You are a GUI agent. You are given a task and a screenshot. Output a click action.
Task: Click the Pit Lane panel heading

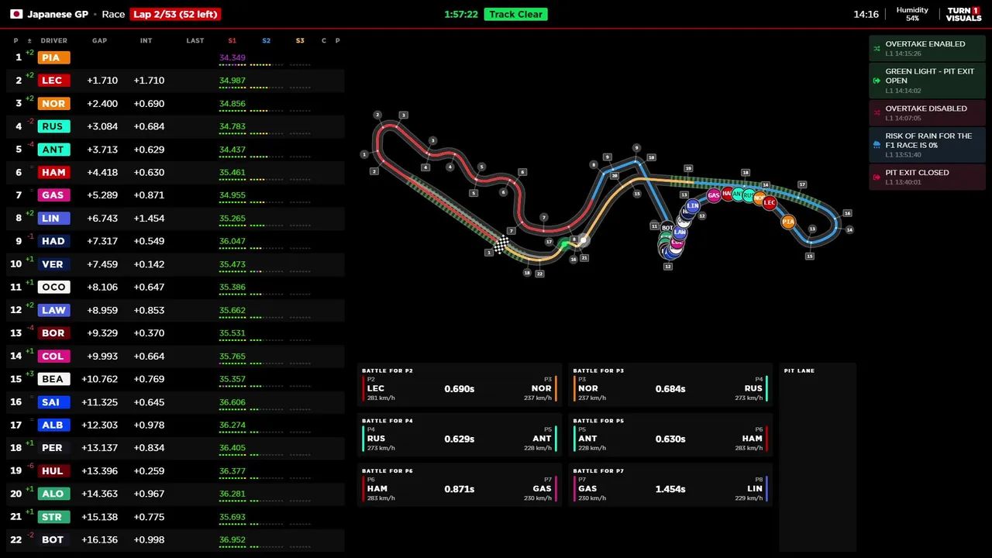pyautogui.click(x=799, y=370)
